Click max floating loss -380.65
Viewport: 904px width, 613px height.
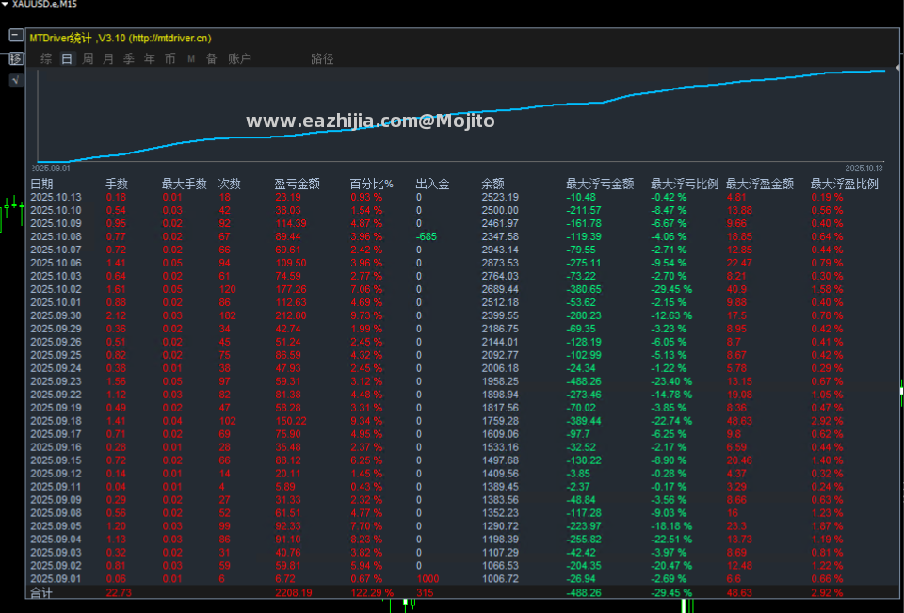tap(584, 289)
